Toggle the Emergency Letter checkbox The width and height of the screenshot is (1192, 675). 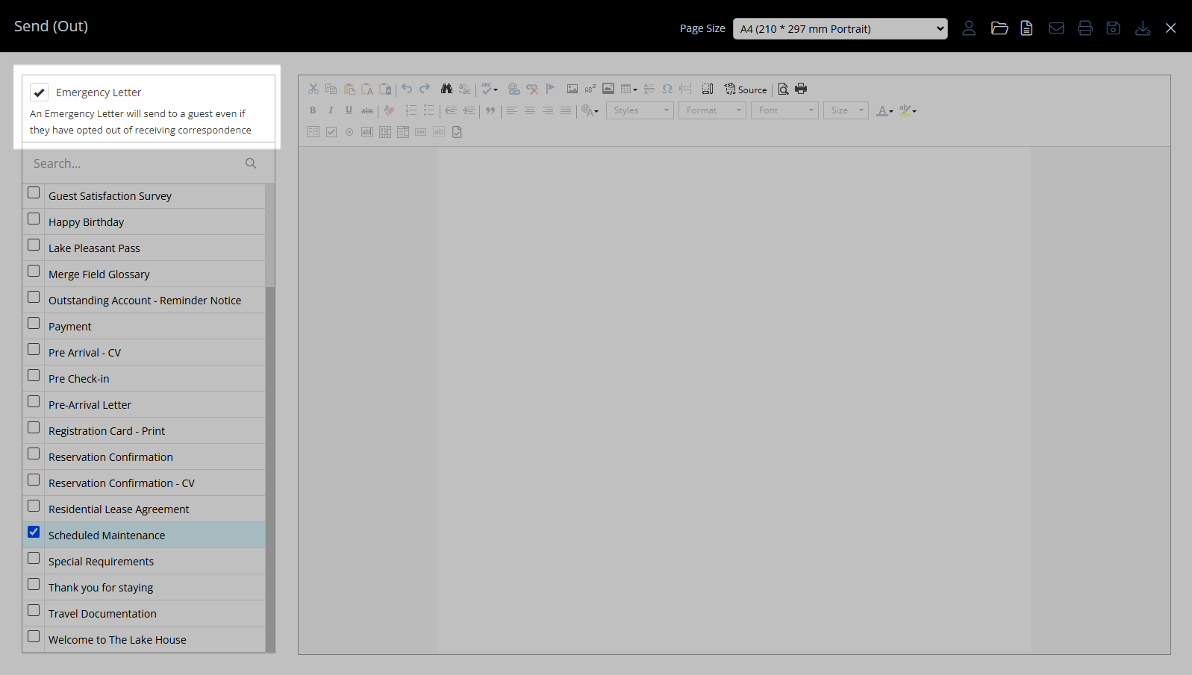click(40, 92)
